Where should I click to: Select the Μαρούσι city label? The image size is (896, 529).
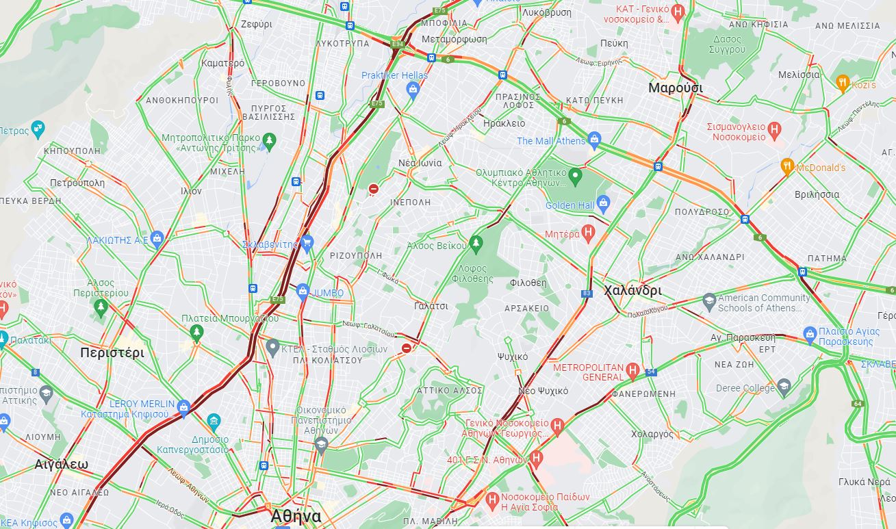(676, 88)
